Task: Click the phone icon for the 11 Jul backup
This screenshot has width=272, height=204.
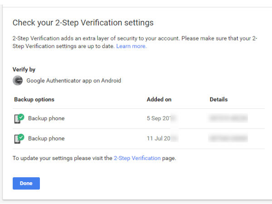Action: 18,139
